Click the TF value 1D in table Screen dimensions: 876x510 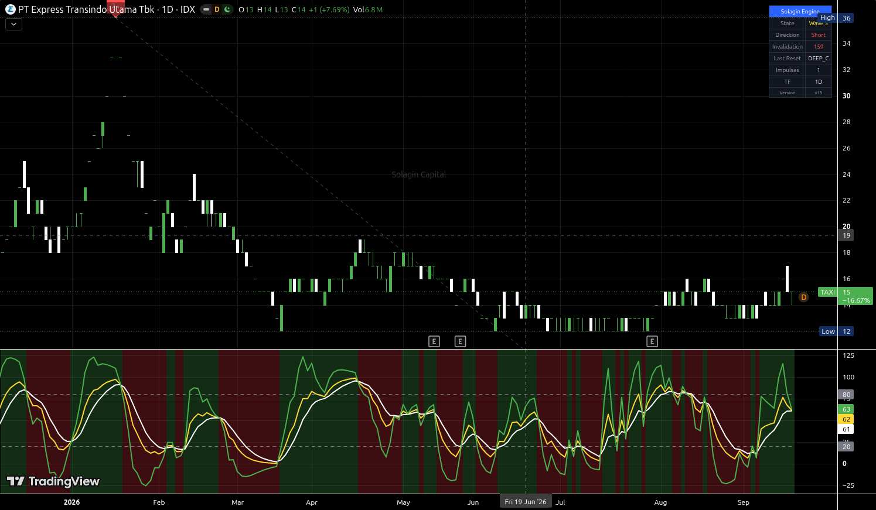tap(819, 82)
